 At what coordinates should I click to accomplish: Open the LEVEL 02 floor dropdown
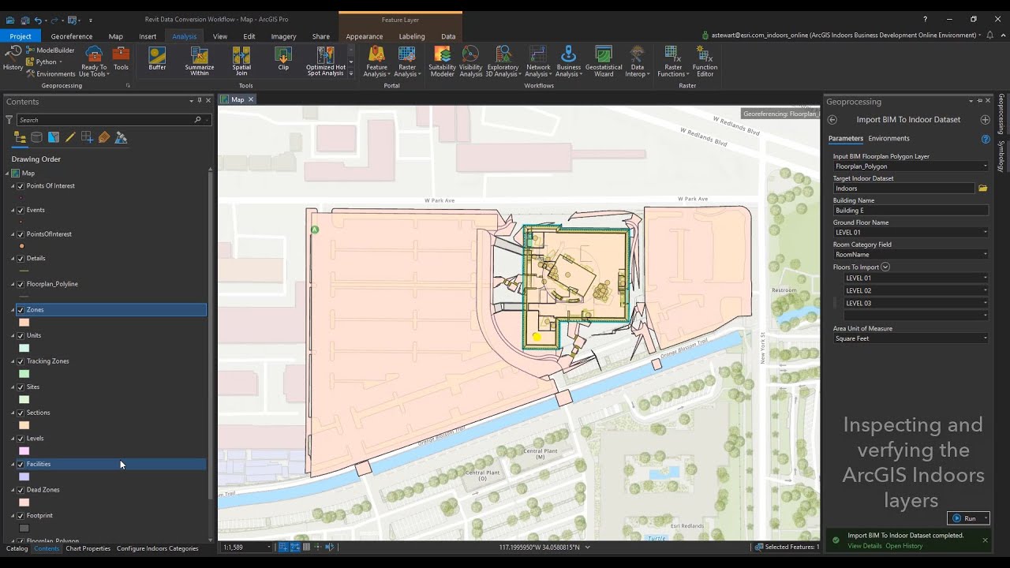(x=985, y=291)
